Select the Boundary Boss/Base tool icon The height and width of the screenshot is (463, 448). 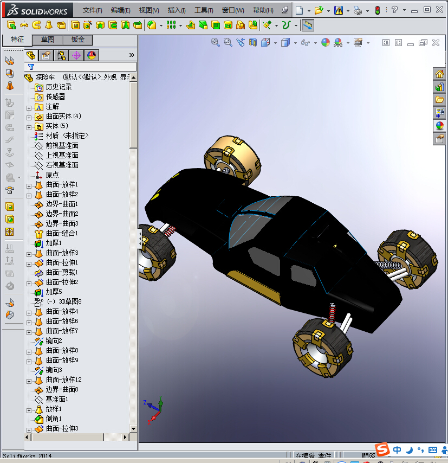click(61, 25)
